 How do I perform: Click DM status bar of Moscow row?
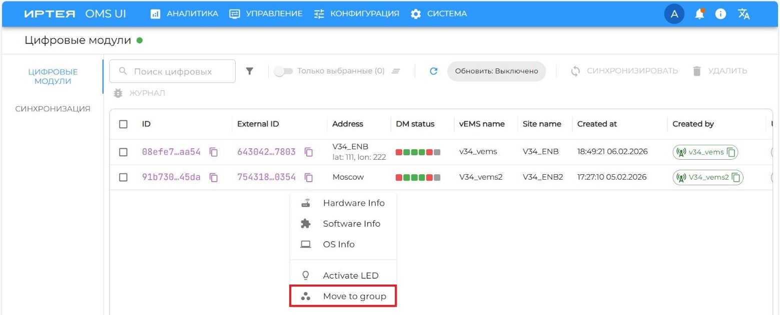(x=418, y=177)
